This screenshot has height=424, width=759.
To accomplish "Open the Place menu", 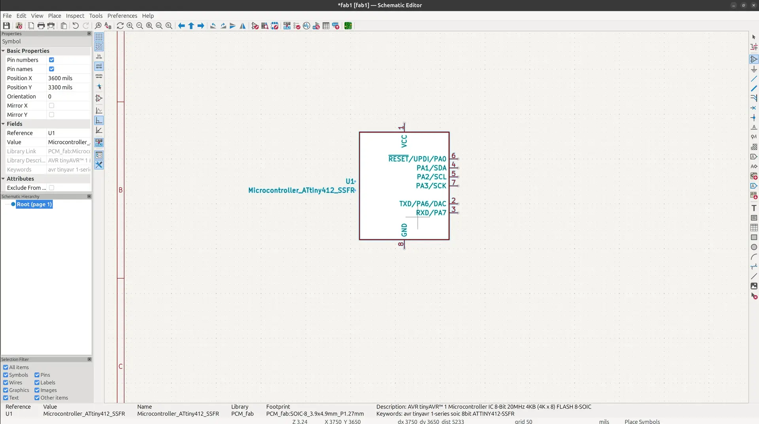I will [55, 16].
